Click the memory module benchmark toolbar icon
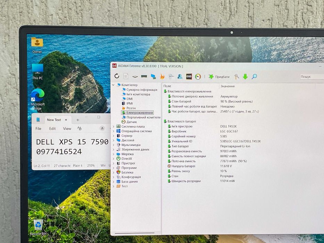Viewport: 324px width, 243px height. point(144,76)
